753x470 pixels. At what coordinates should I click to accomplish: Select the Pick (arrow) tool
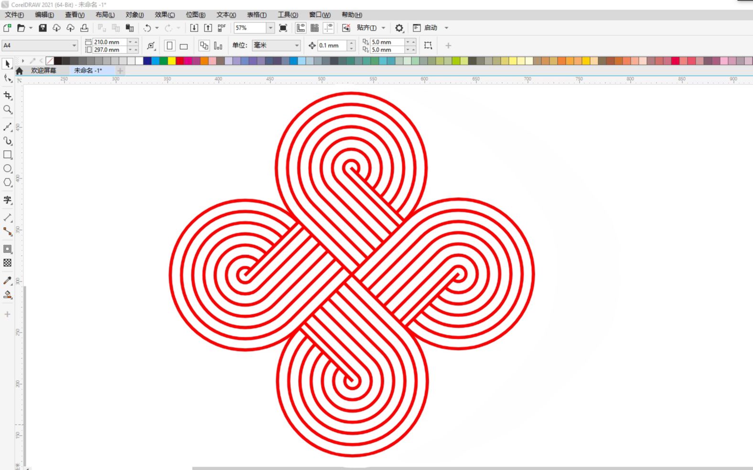7,64
